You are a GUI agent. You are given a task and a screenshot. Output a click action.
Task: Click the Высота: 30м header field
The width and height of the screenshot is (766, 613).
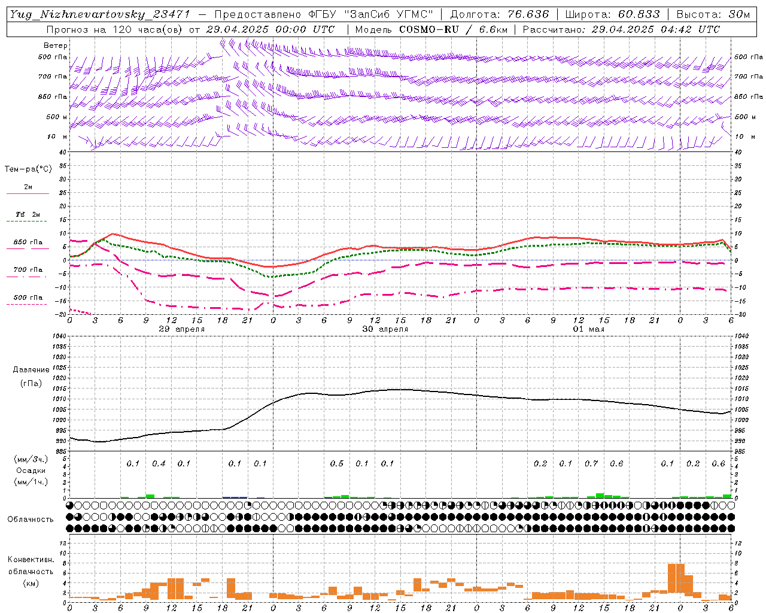click(x=713, y=14)
